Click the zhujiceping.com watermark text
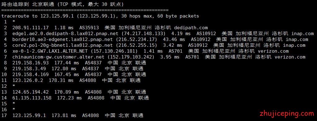Viewport: 317px width, 121px height. click(x=287, y=114)
